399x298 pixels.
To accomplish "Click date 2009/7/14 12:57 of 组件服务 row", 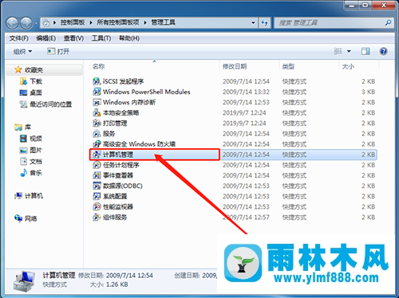I will [x=246, y=218].
